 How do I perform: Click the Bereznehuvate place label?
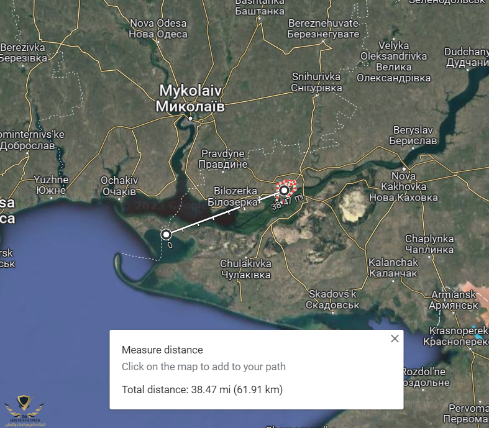324,29
